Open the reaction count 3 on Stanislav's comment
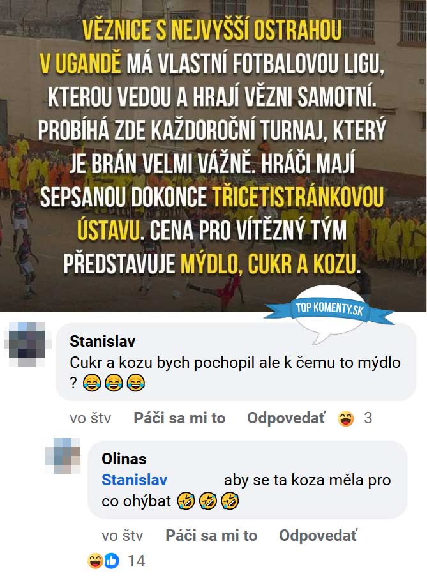427x576 pixels. [368, 418]
